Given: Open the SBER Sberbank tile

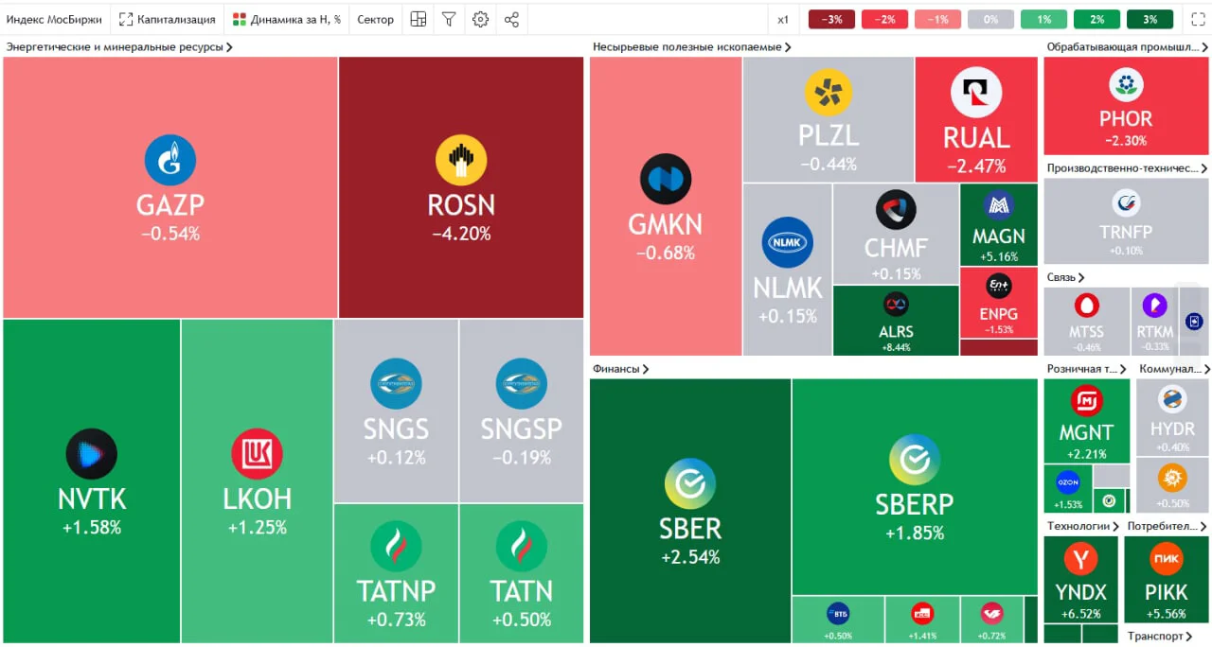Looking at the screenshot, I should pyautogui.click(x=690, y=511).
